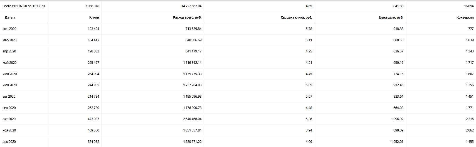Select the фев 2020 date row
Image resolution: width=476 pixels, height=147 pixels.
[x=9, y=29]
